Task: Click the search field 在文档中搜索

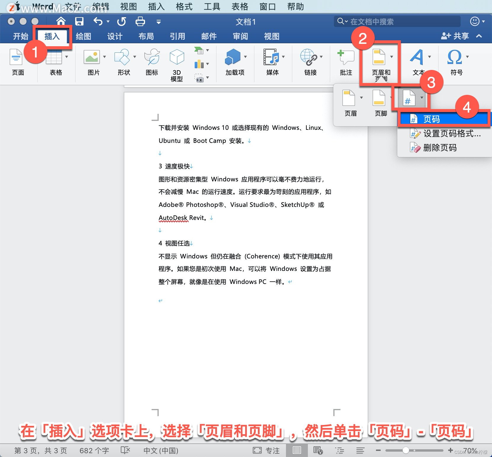Action: coord(397,21)
